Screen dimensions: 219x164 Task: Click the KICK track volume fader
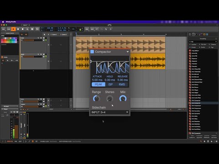(33, 40)
